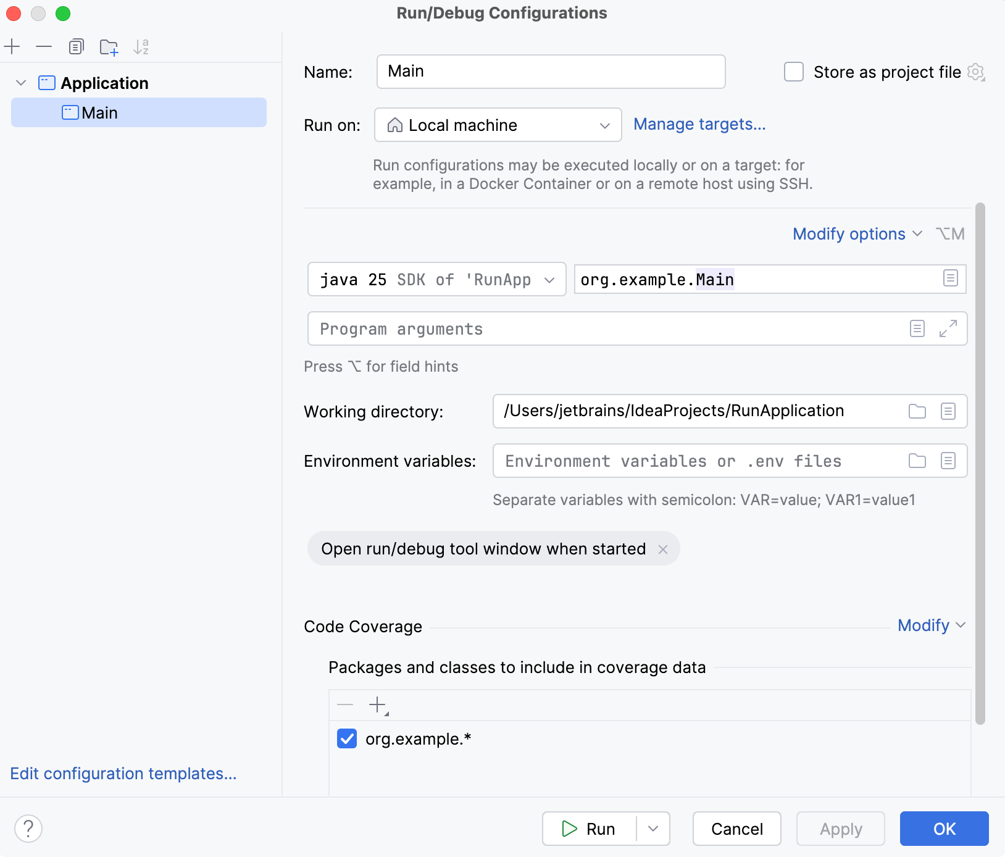Screen dimensions: 1005x857
Task: Copy the Main configuration
Action: (x=77, y=46)
